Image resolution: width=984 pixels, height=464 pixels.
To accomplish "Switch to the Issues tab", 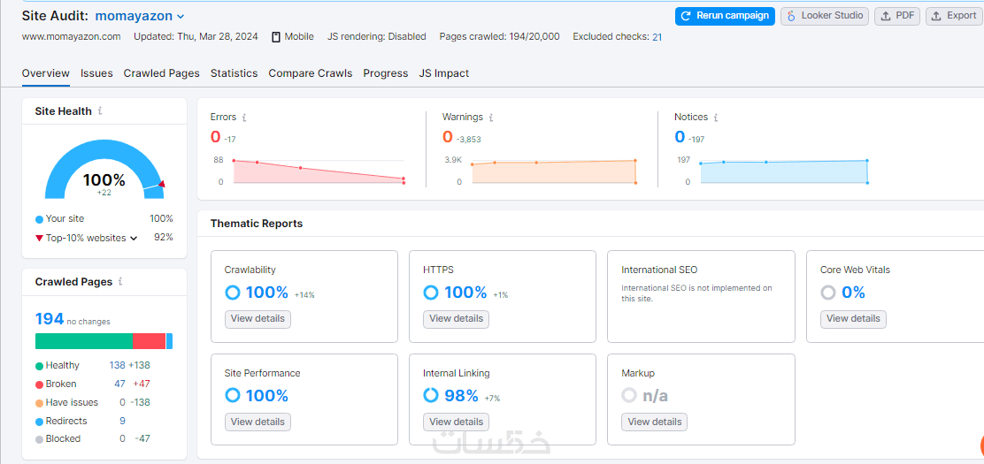I will [96, 73].
